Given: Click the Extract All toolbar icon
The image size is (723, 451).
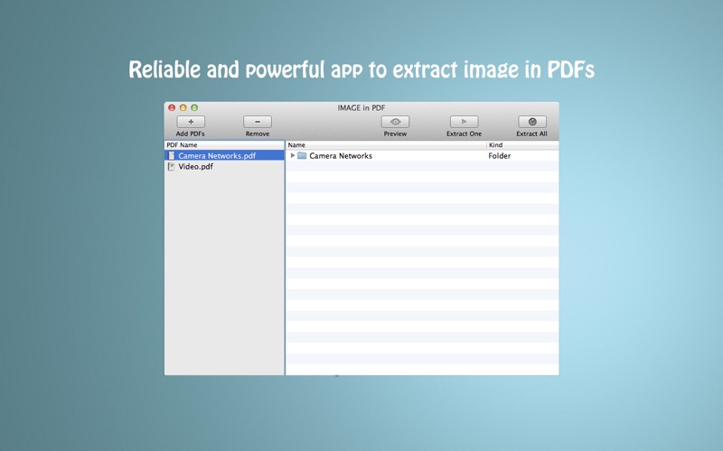Looking at the screenshot, I should click(x=532, y=122).
